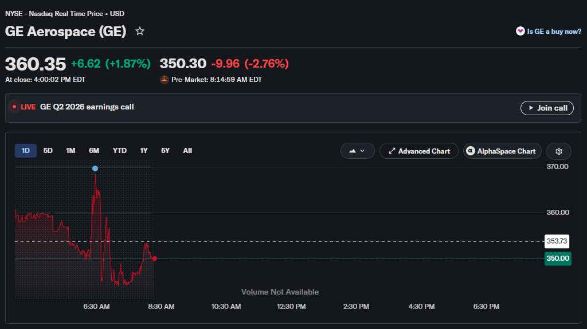587x329 pixels.
Task: Click the 350.30 pre-market price
Action: [x=183, y=64]
